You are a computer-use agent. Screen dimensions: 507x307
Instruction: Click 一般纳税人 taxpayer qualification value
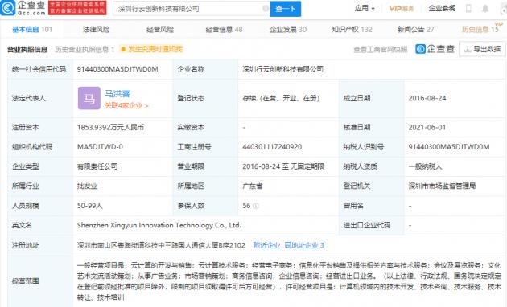click(425, 166)
